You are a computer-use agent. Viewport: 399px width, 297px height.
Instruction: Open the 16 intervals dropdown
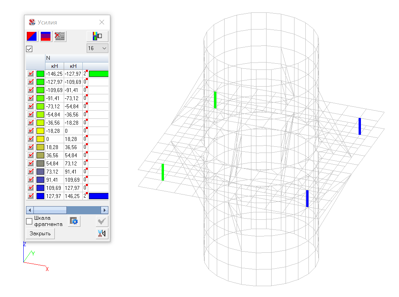pyautogui.click(x=98, y=48)
